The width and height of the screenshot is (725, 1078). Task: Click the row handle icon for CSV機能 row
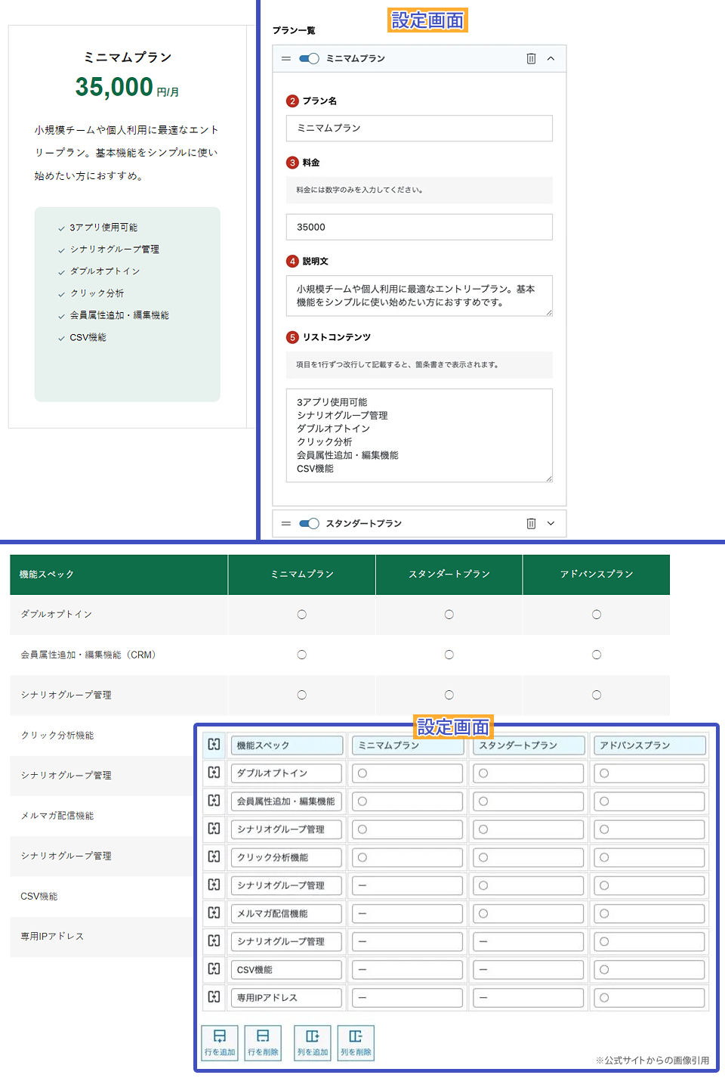[214, 969]
